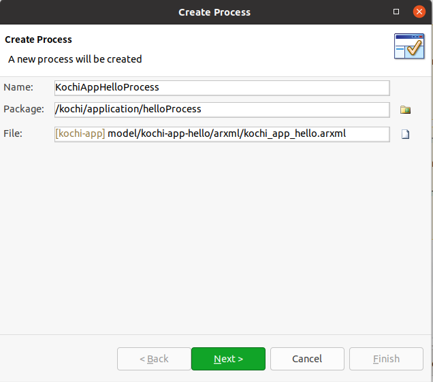Focus the Name field containing KochiAppHelloProcess
This screenshot has height=382, width=433.
[222, 88]
